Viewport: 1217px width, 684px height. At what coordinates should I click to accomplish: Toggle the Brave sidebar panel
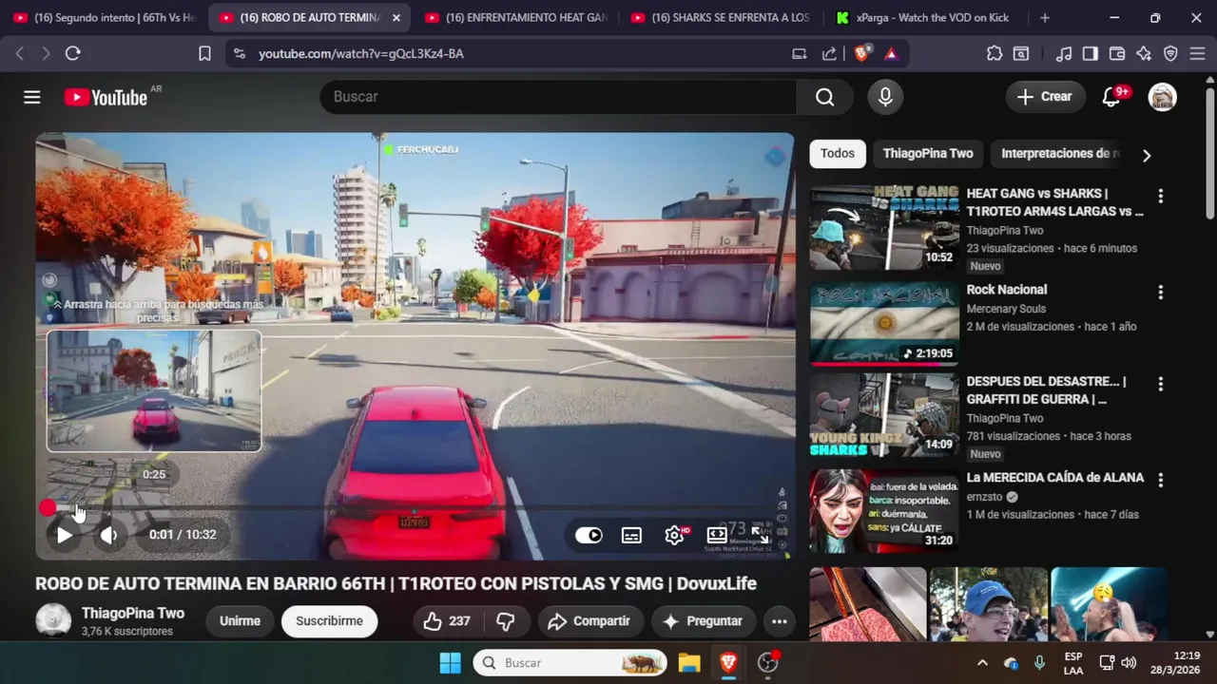click(1091, 54)
